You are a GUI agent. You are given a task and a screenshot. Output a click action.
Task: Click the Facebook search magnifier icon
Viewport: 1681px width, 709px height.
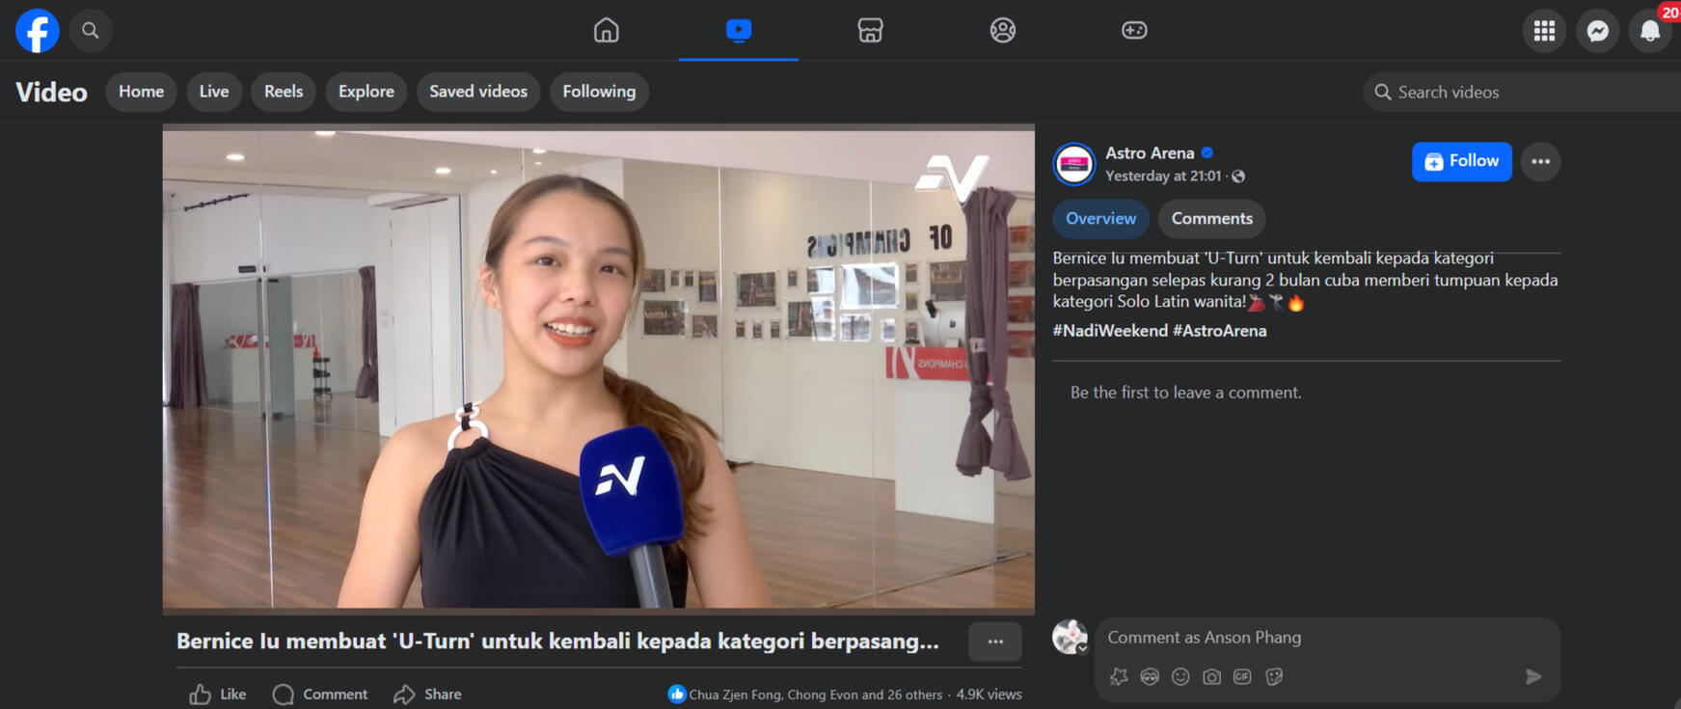[91, 31]
